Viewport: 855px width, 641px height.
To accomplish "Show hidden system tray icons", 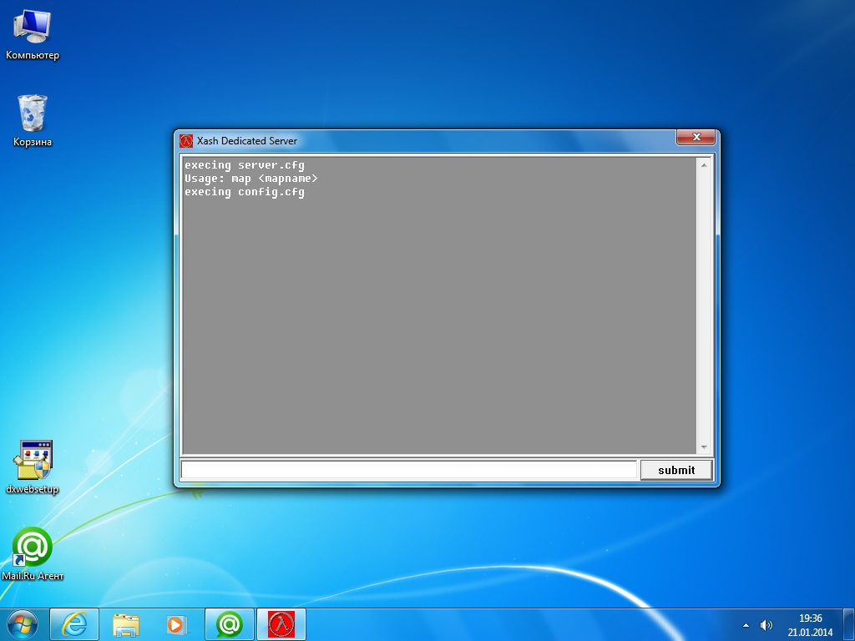I will point(746,625).
